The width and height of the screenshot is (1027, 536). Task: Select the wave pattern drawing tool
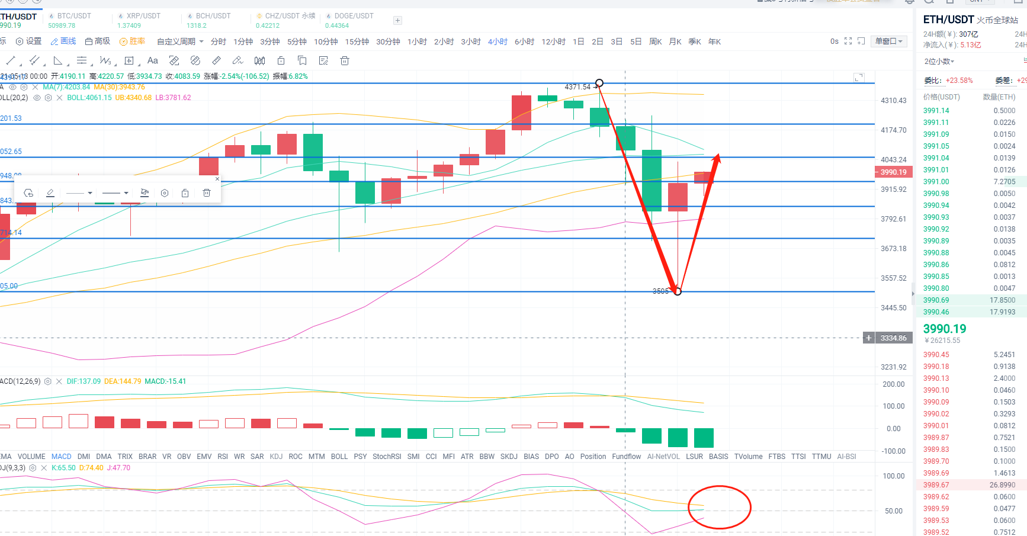coord(105,60)
